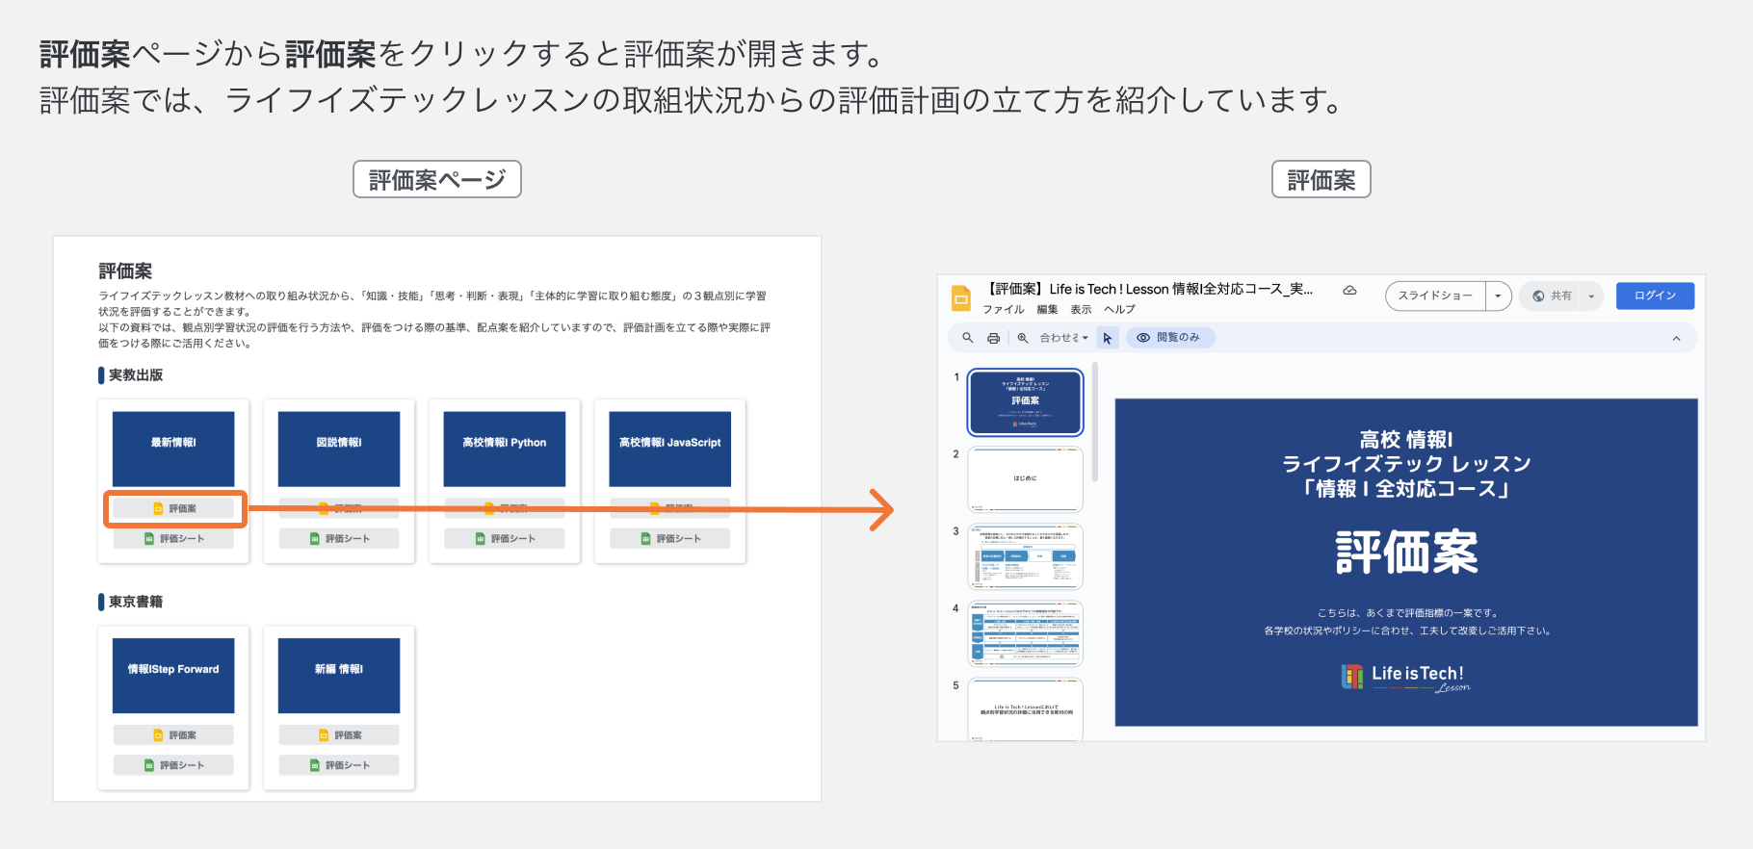
Task: Click the 共有 share button
Action: click(1552, 296)
